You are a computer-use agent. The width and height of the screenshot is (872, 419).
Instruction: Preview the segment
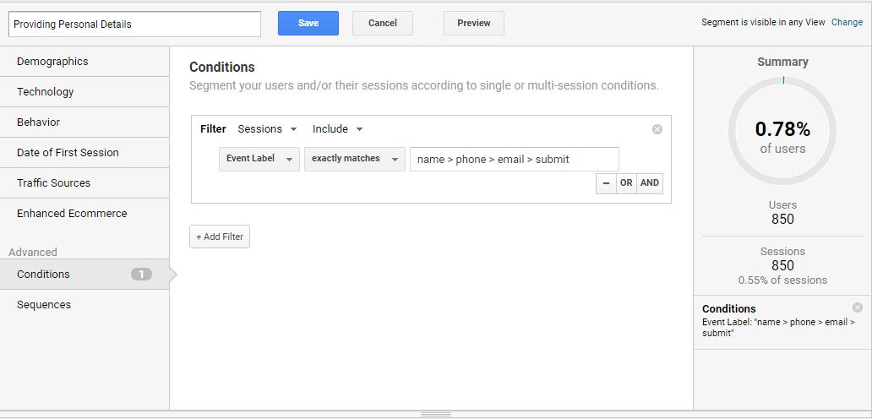[474, 24]
